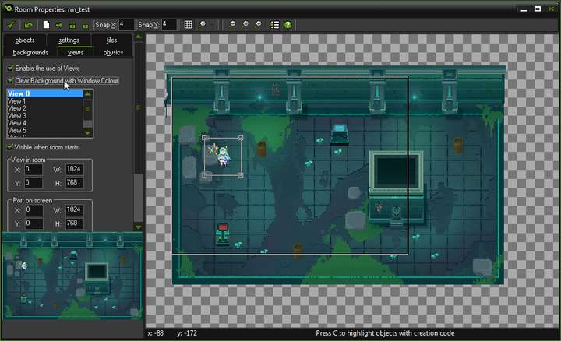Clear the room with blank page icon

pyautogui.click(x=46, y=25)
